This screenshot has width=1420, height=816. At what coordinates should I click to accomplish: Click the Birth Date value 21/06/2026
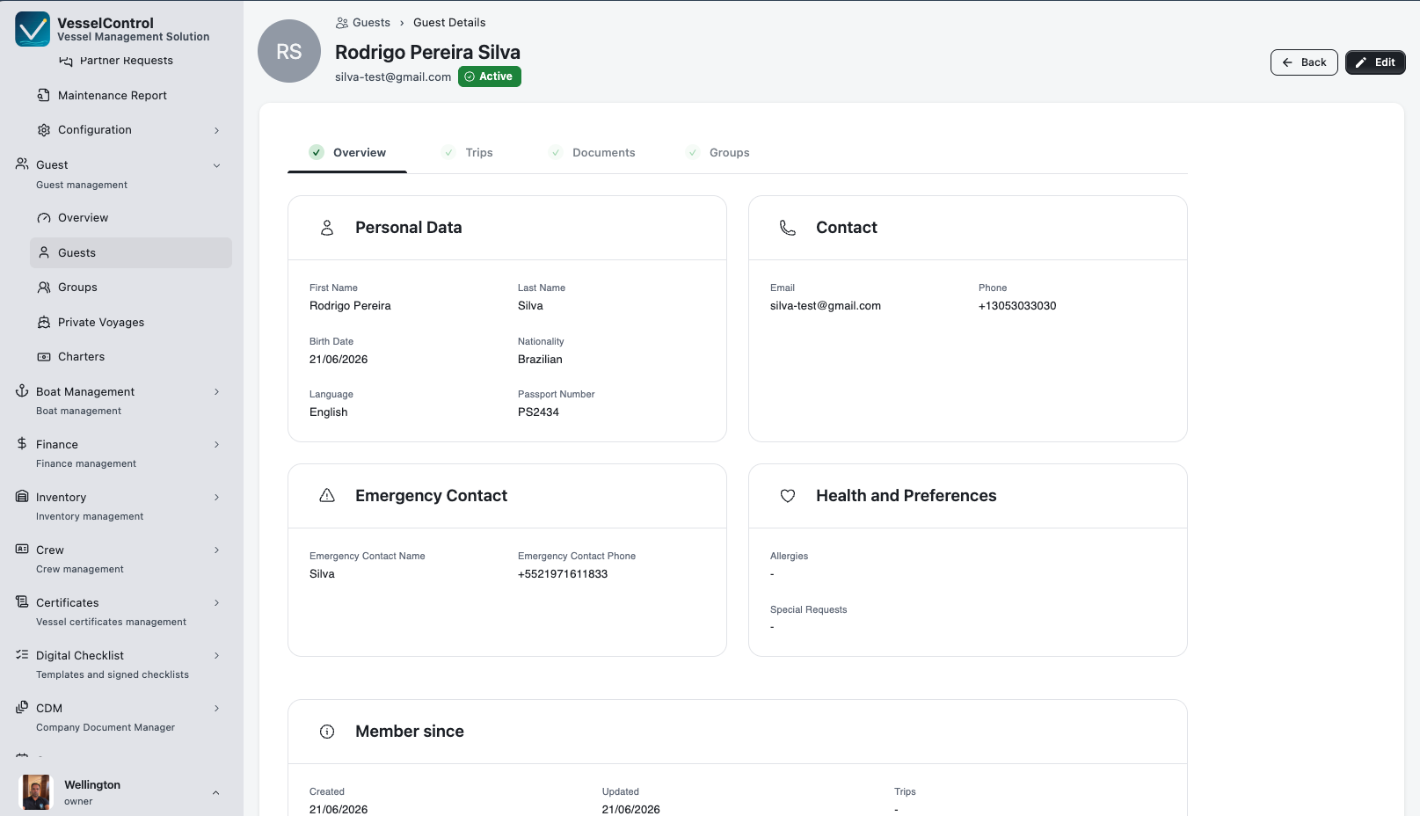pyautogui.click(x=339, y=360)
